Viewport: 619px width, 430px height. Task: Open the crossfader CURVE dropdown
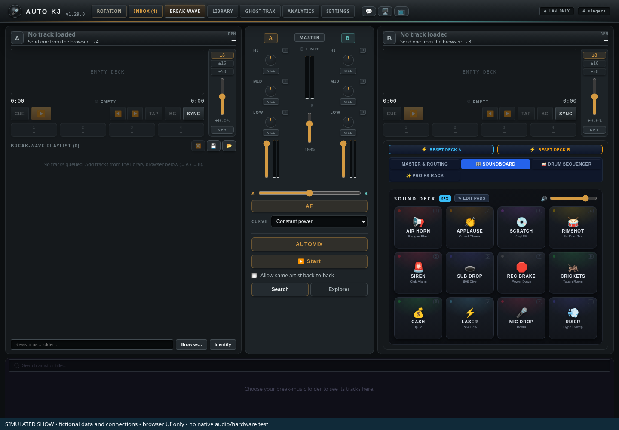pyautogui.click(x=319, y=221)
